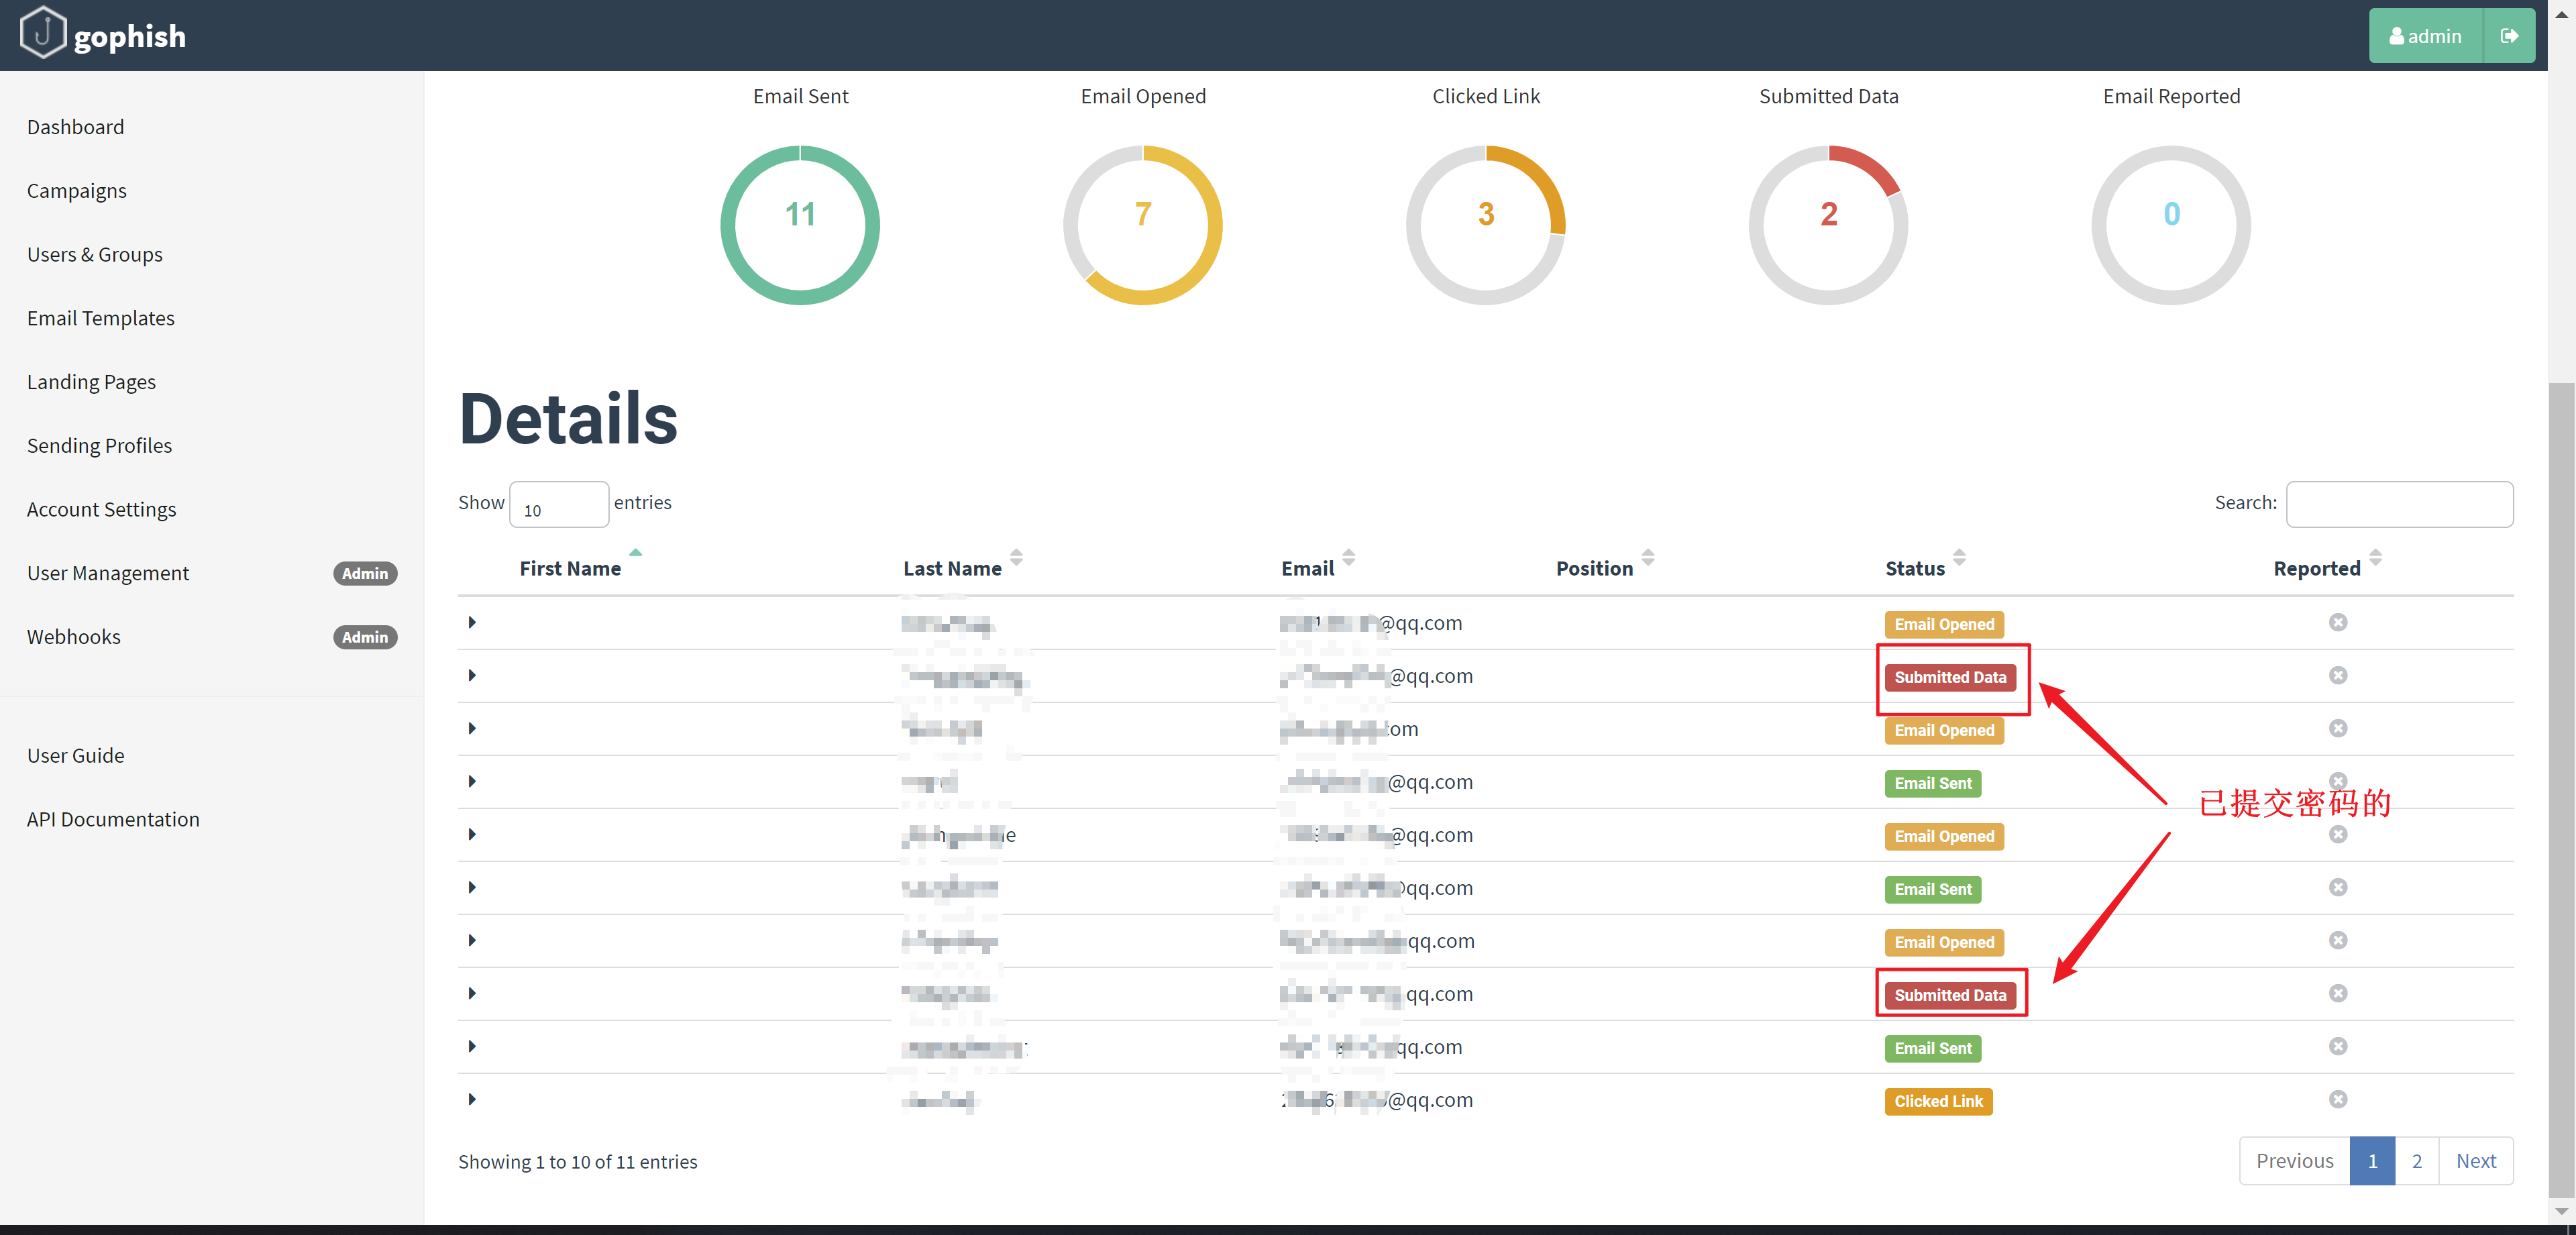This screenshot has width=2576, height=1235.
Task: Open the Email Templates menu item
Action: point(102,317)
